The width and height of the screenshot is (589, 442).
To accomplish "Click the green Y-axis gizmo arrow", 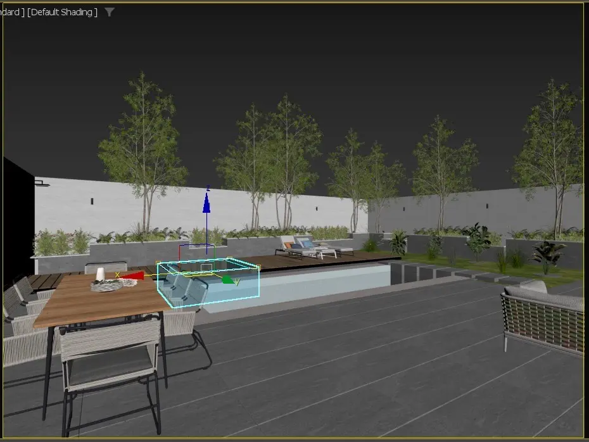I will click(228, 279).
